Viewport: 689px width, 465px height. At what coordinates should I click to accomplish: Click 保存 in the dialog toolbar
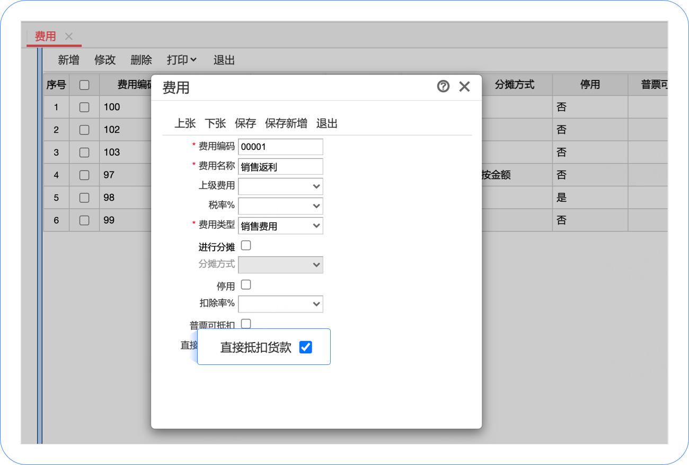[x=245, y=123]
